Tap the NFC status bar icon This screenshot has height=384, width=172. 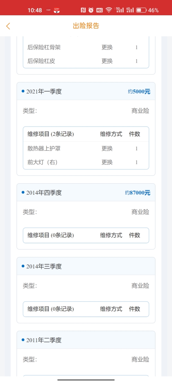[x=83, y=10]
